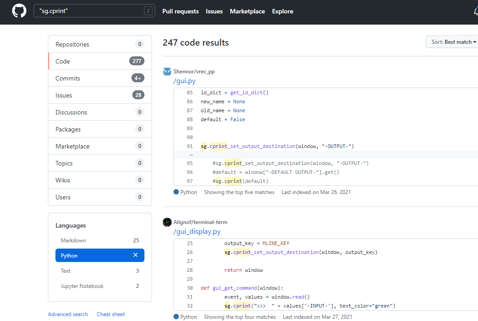Show Topics search results
Viewport: 478px width, 321px height.
[x=100, y=163]
